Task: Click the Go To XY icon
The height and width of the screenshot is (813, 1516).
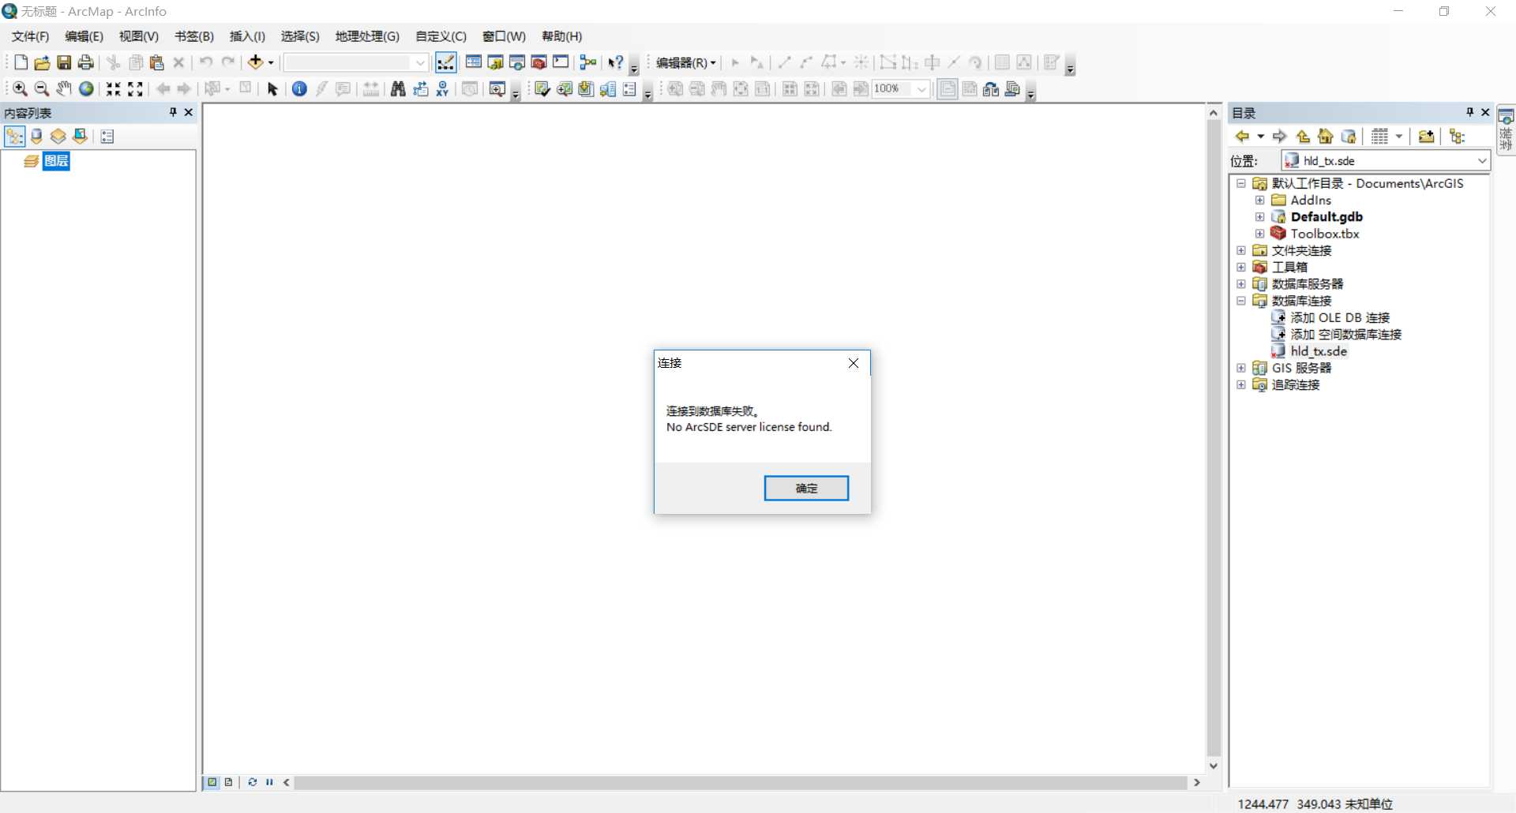Action: (x=442, y=89)
